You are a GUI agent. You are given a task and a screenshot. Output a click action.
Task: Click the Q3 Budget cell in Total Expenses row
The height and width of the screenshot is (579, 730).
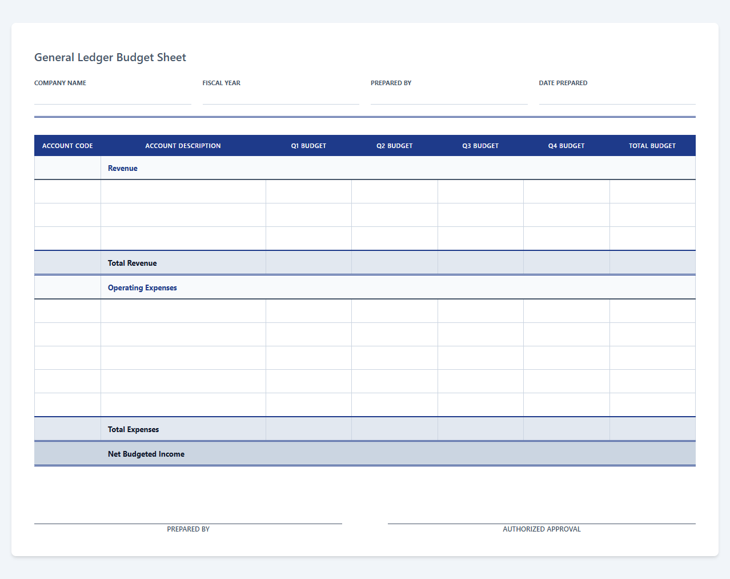pyautogui.click(x=480, y=429)
